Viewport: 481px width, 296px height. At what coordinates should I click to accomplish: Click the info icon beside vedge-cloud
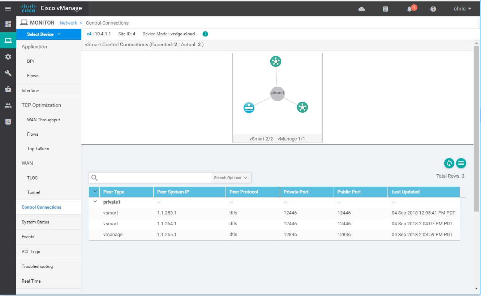pyautogui.click(x=205, y=34)
